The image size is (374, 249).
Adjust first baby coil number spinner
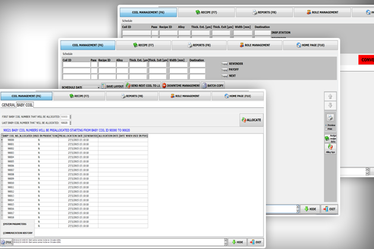pyautogui.click(x=70, y=117)
